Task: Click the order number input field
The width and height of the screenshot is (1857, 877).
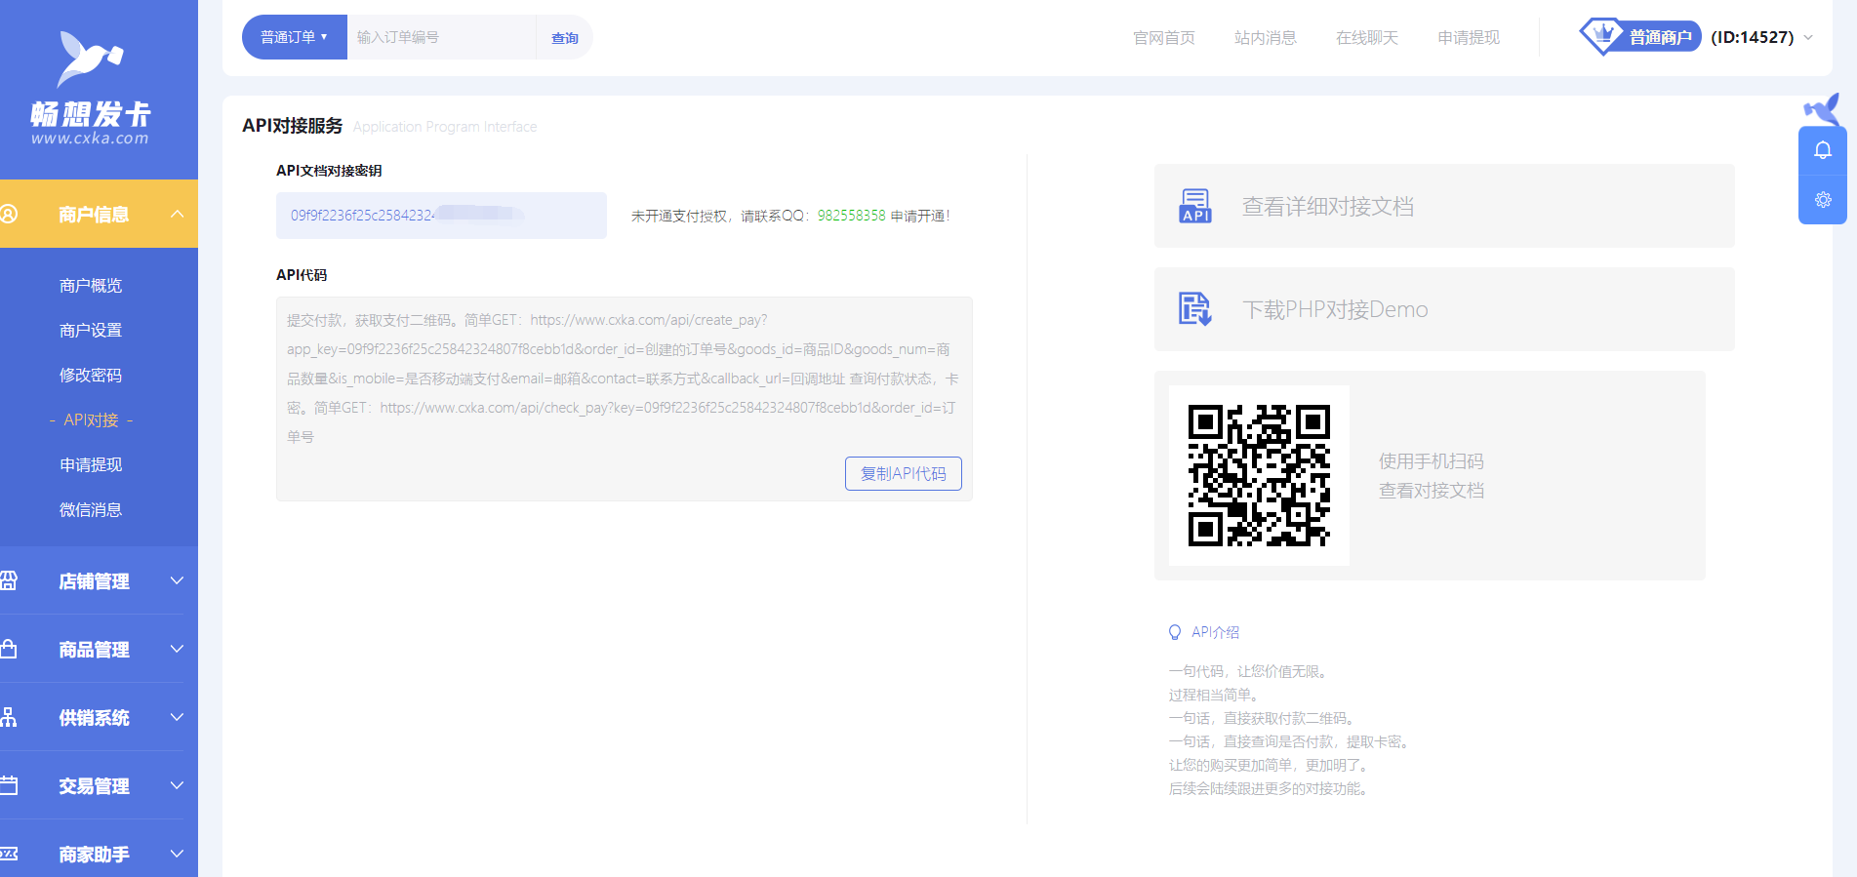Action: coord(441,37)
